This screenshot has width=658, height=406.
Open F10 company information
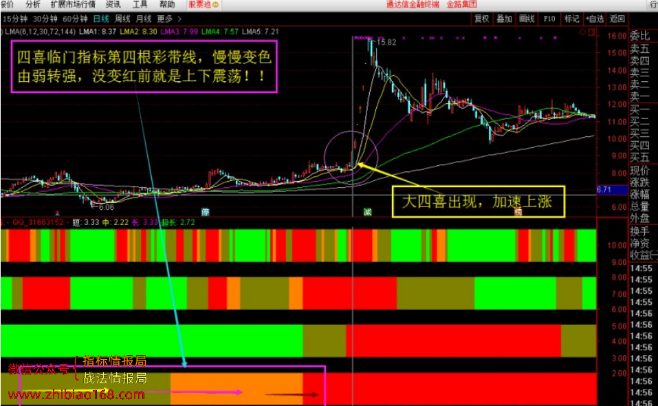pos(549,19)
